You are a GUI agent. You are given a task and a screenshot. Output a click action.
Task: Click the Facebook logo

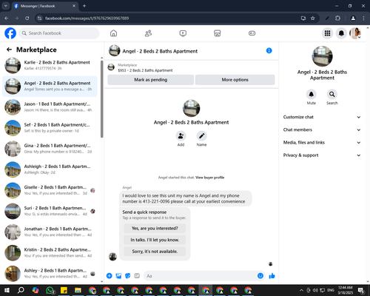tap(10, 33)
